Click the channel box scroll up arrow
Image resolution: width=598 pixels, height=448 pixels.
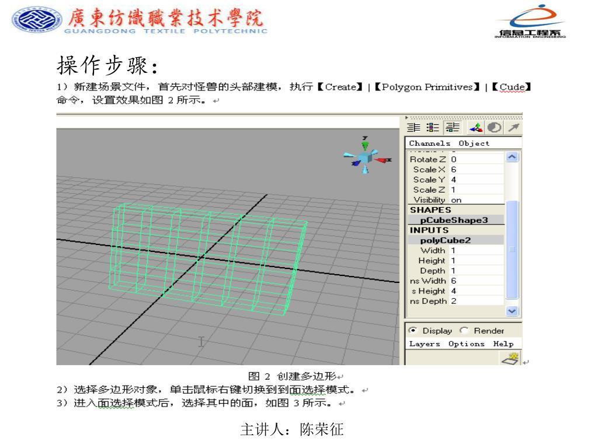pos(512,156)
